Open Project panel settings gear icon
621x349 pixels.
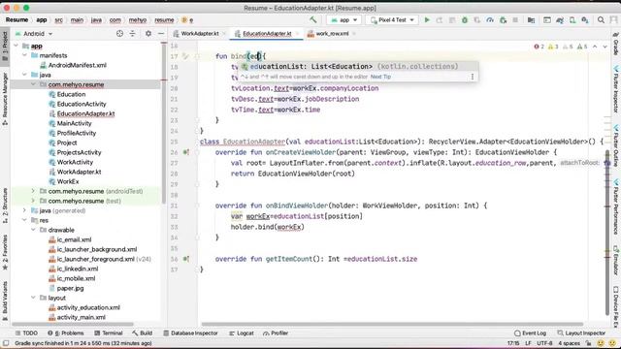pos(148,34)
